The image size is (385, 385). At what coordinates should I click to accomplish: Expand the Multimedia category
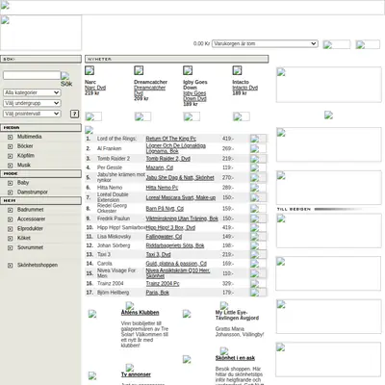coord(11,137)
